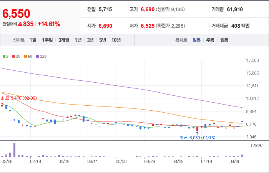Click the orange 60-day moving average swatch
The image size is (269, 173).
point(25,56)
